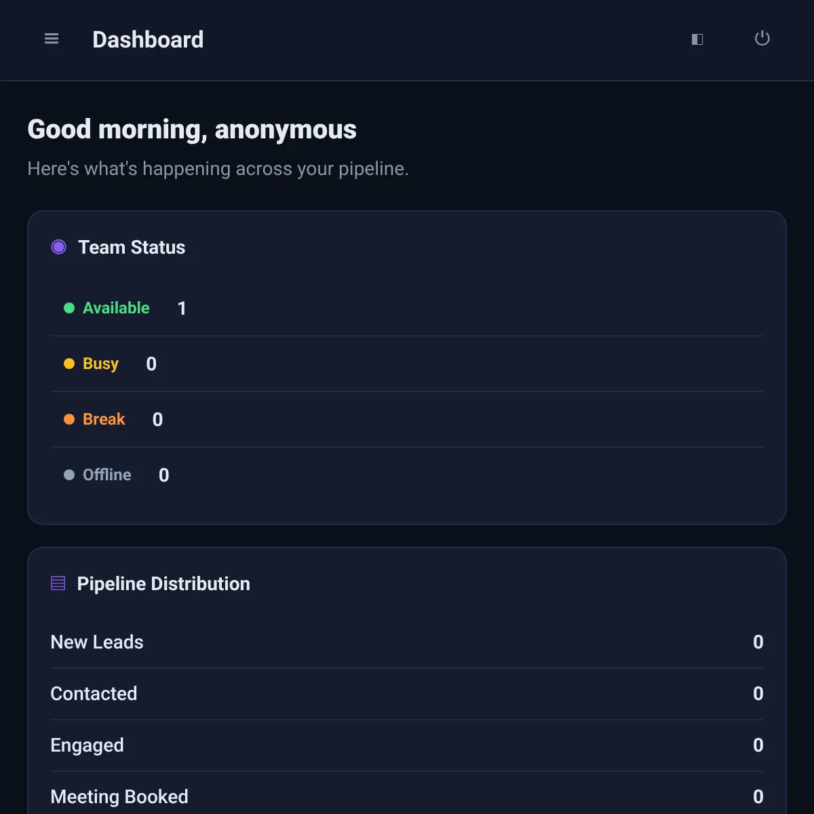Click the power logout icon
814x814 pixels.
point(762,39)
